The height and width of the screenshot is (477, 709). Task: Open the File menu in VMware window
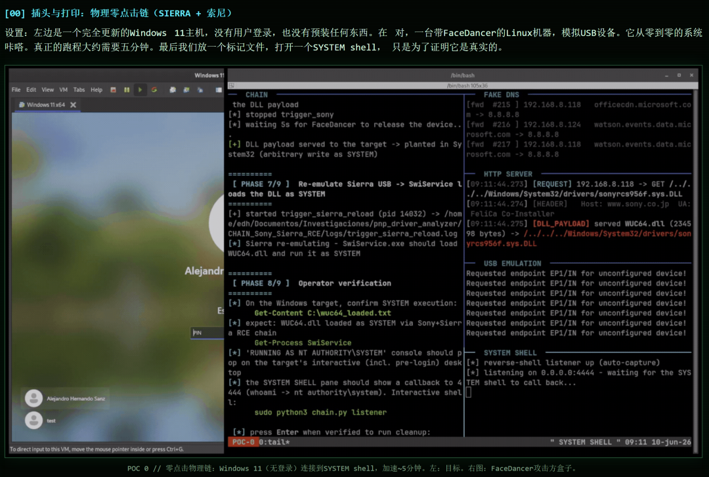[16, 89]
